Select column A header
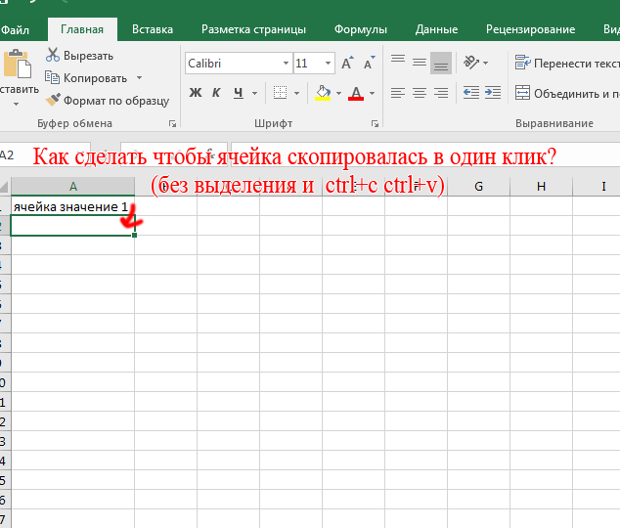Viewport: 620px width, 528px height. pos(72,186)
